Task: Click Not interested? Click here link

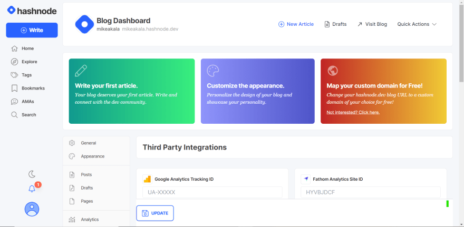Action: click(353, 112)
